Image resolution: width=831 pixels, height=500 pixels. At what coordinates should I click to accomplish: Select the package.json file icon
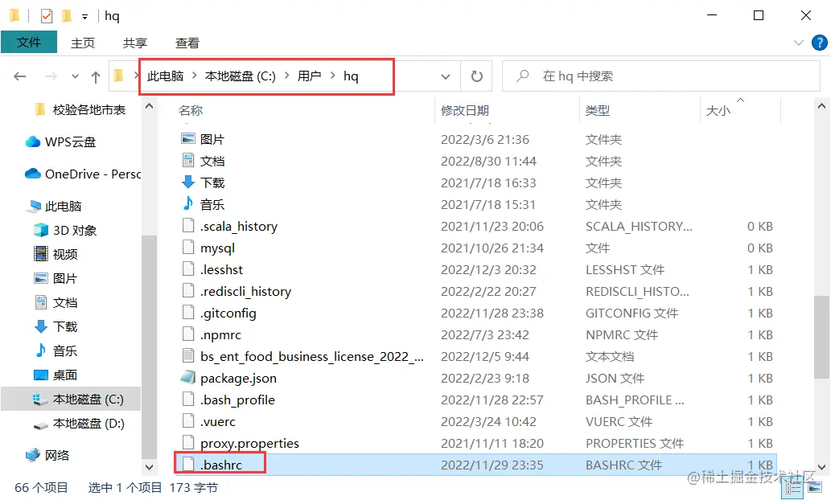(188, 378)
